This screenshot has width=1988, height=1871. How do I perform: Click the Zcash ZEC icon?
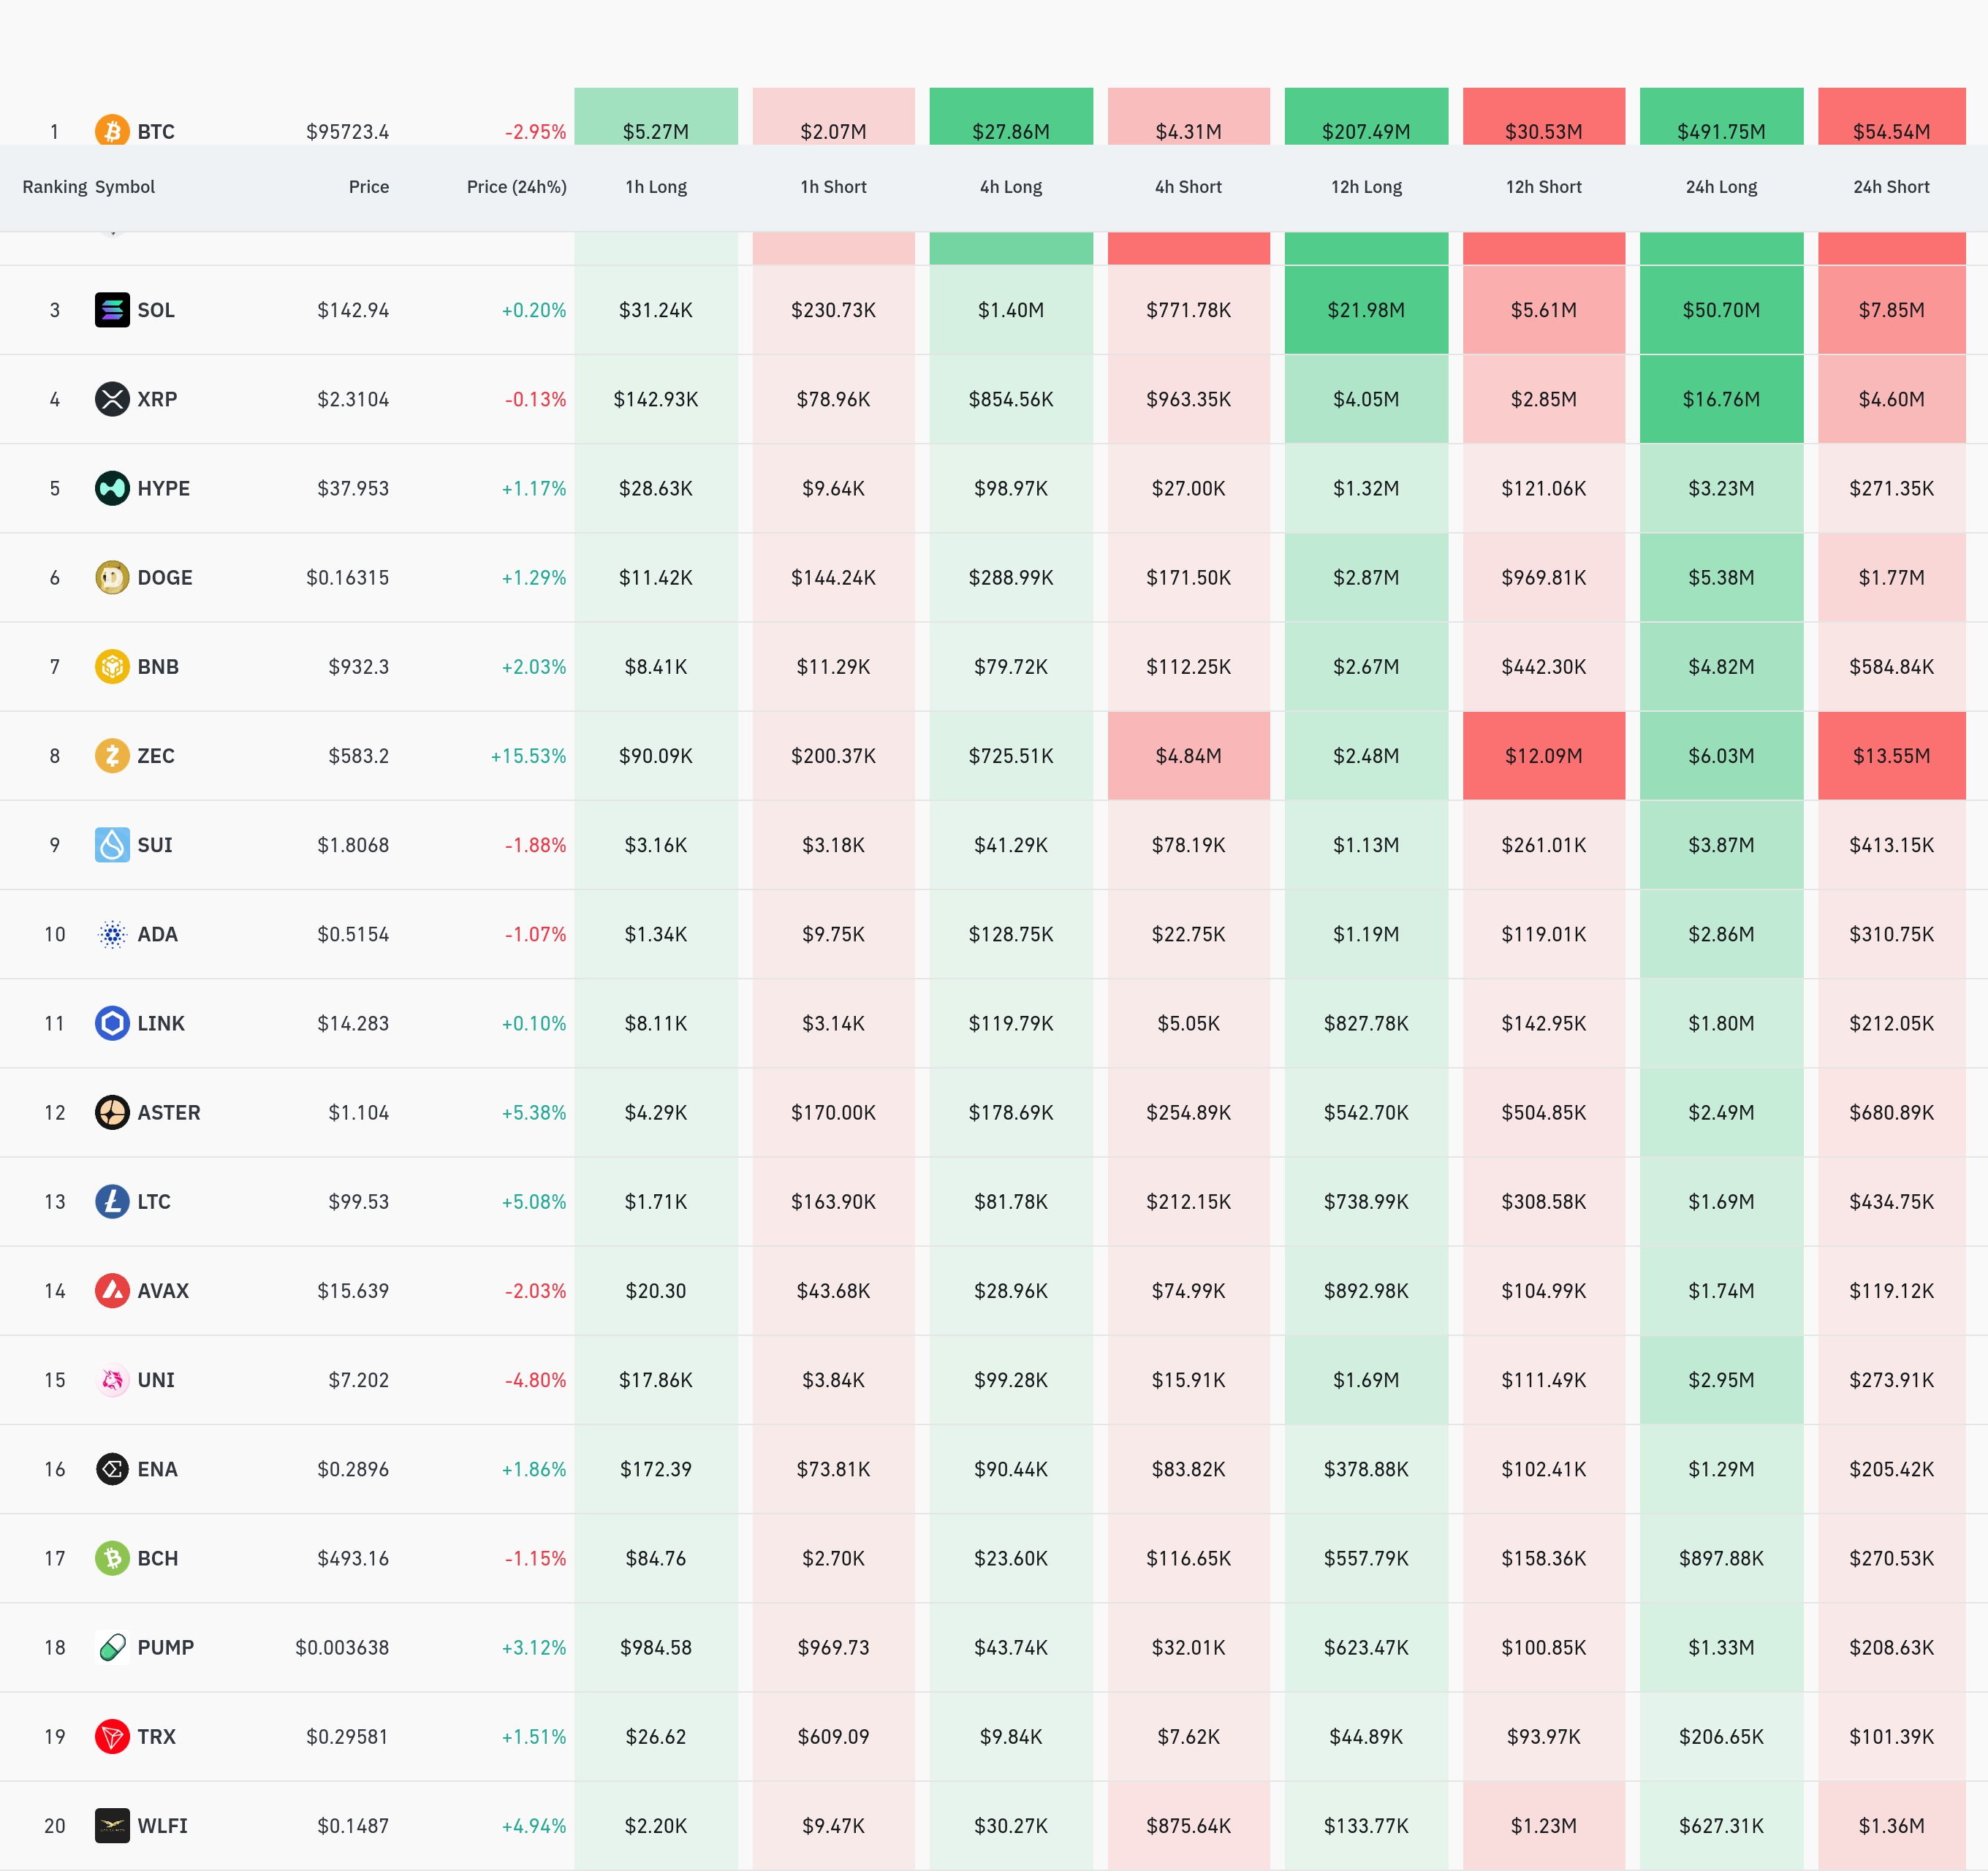click(x=112, y=755)
